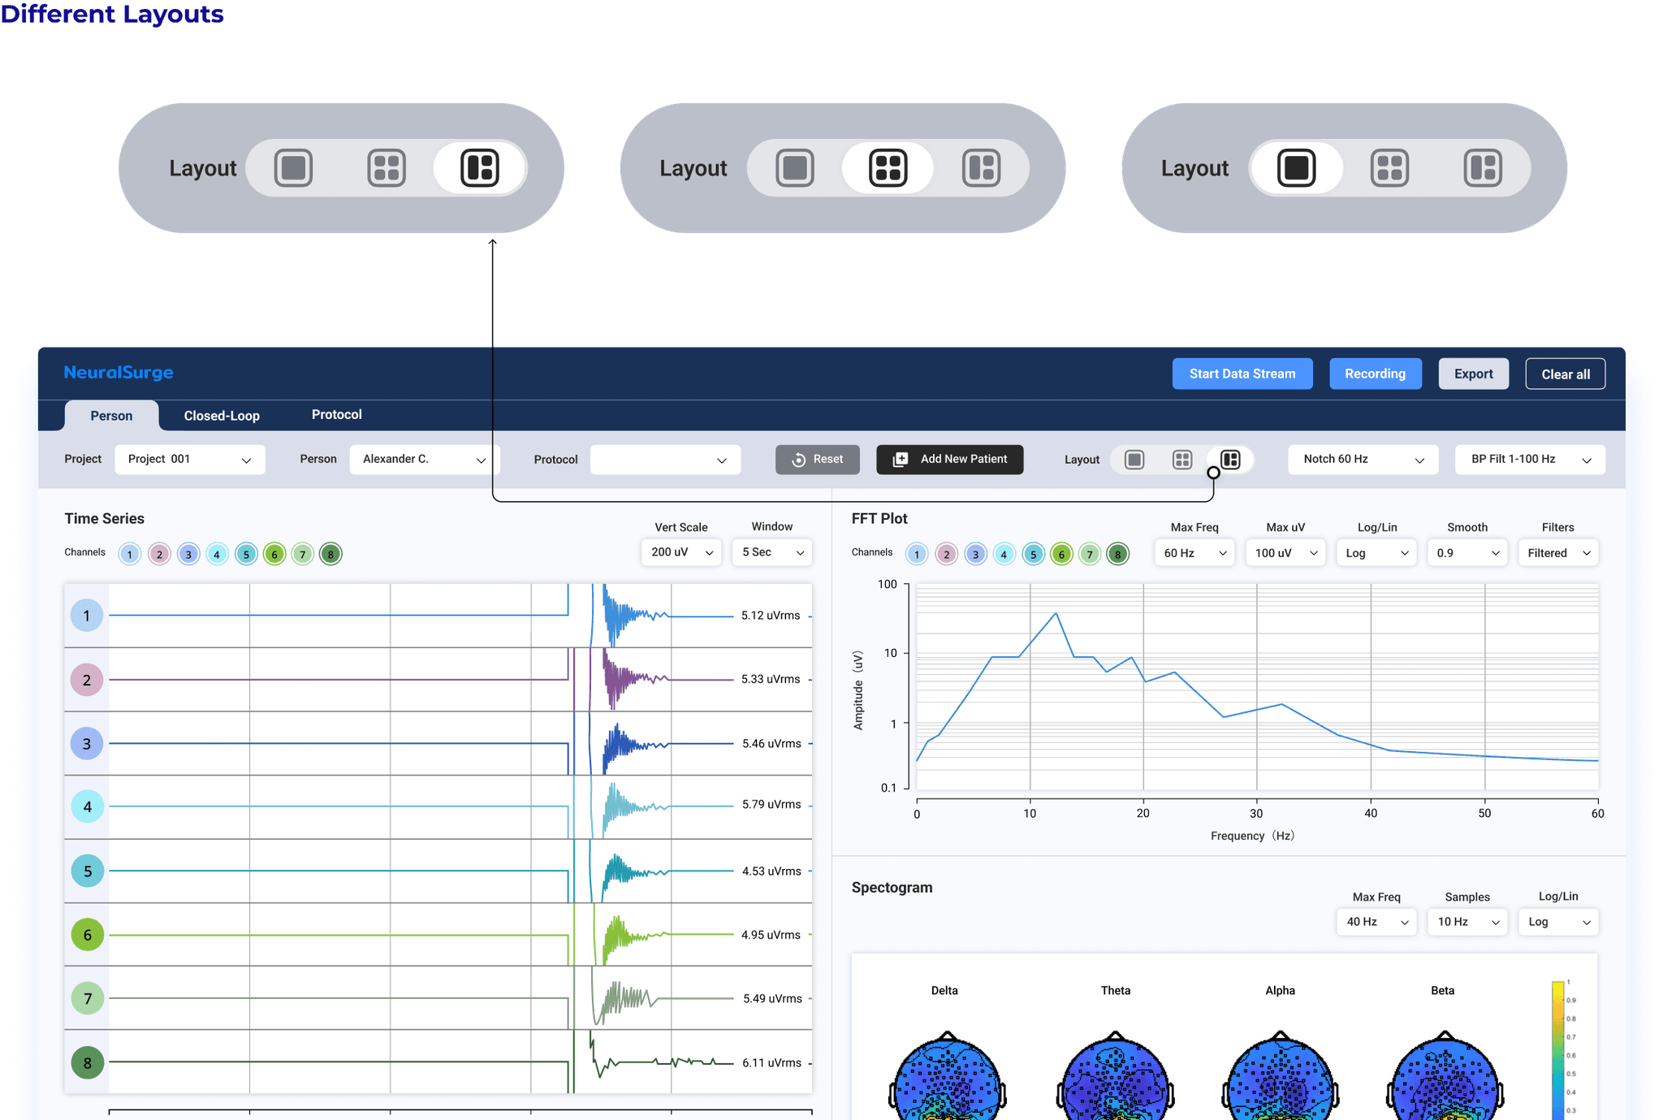Click the Start Data Stream button
1663x1120 pixels.
pos(1242,374)
